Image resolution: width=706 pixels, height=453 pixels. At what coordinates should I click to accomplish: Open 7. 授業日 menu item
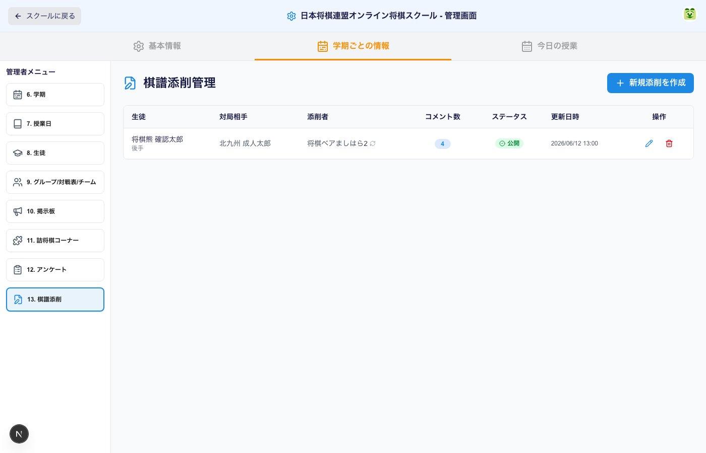pyautogui.click(x=55, y=124)
